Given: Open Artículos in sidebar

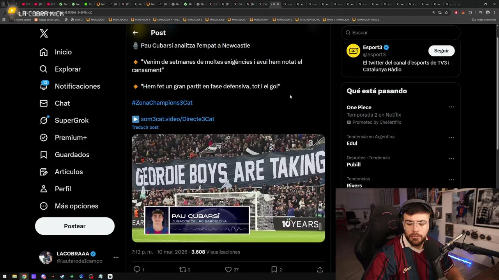Looking at the screenshot, I should [61, 172].
